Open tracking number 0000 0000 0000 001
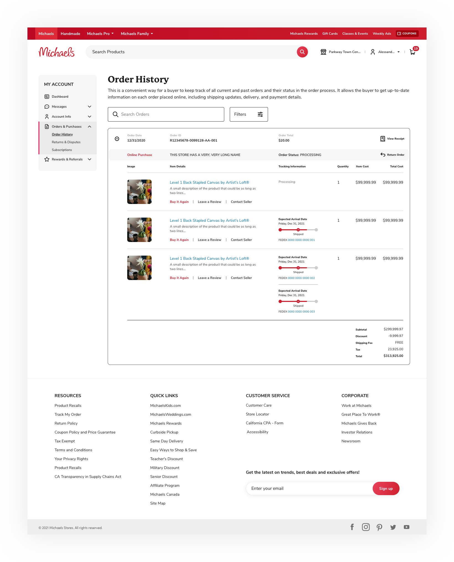 (301, 240)
